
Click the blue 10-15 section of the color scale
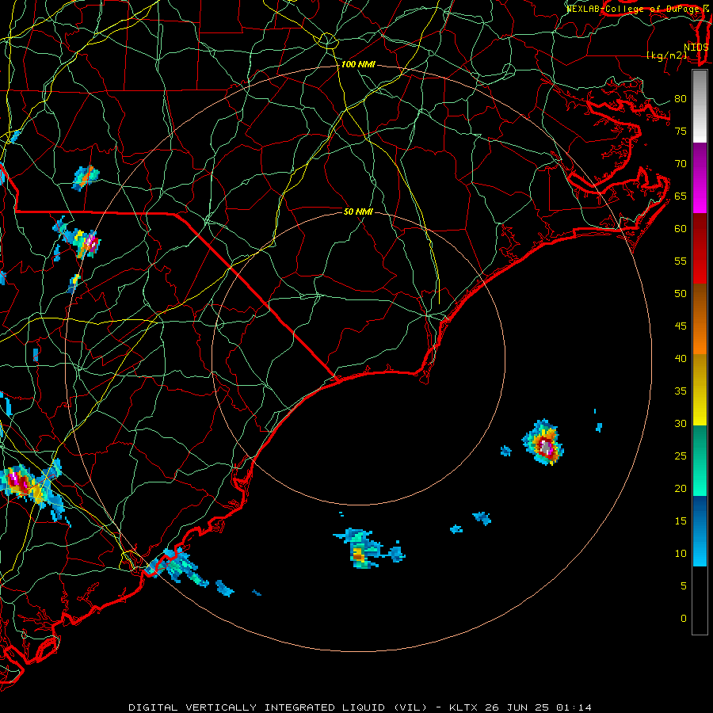coord(700,531)
